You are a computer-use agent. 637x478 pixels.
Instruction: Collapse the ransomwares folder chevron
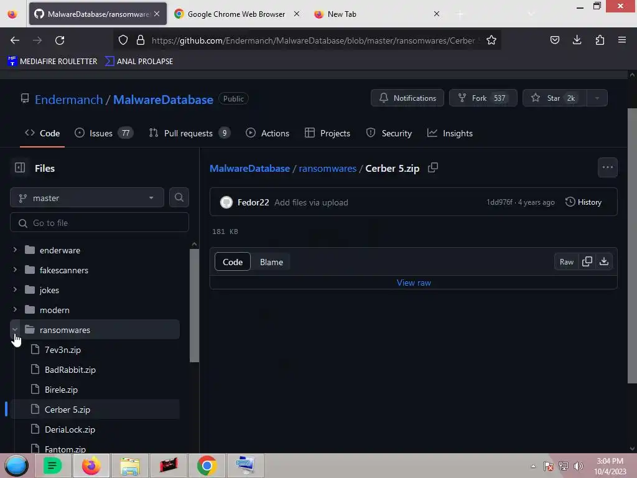[x=15, y=329]
